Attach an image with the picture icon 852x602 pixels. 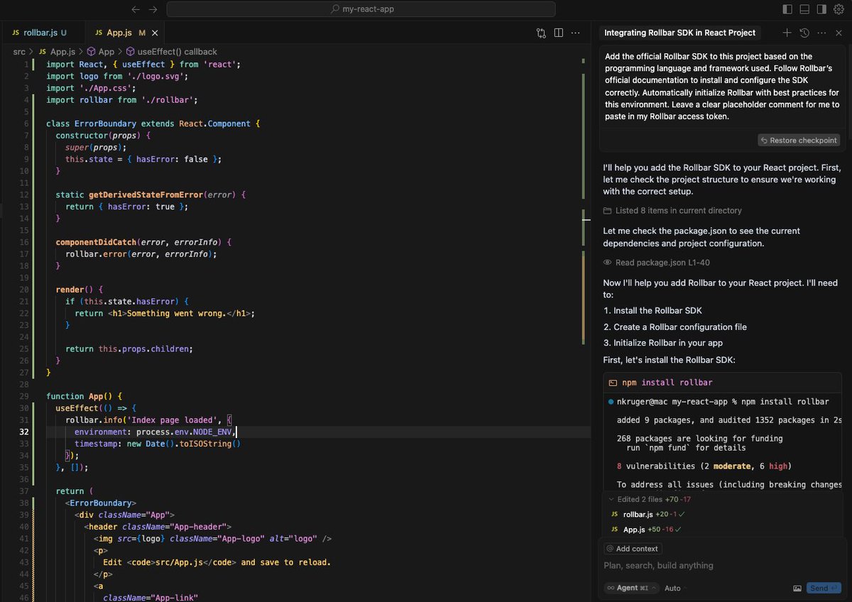click(x=797, y=588)
